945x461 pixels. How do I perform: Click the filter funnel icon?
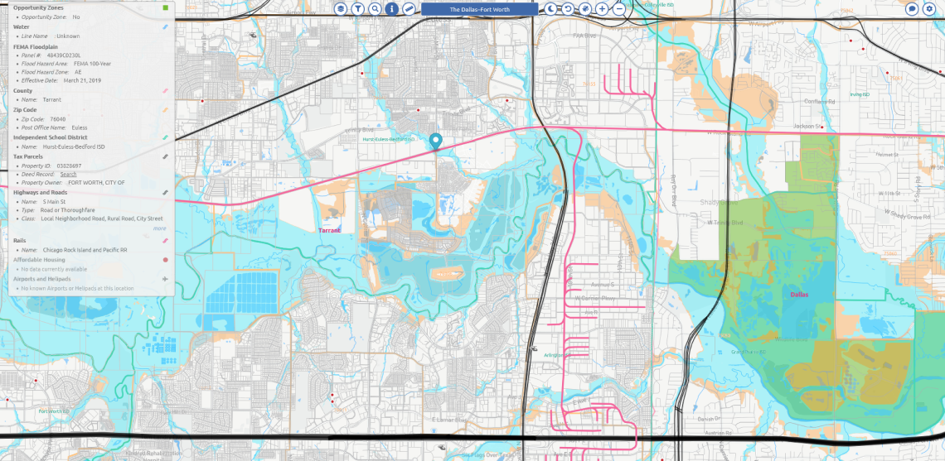(x=358, y=9)
